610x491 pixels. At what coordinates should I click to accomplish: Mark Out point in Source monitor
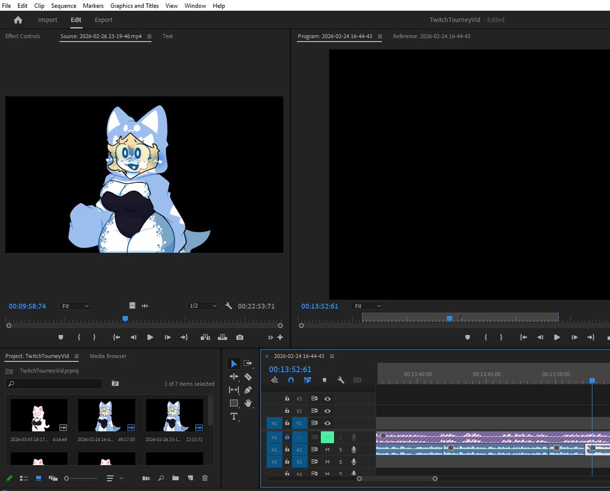pyautogui.click(x=95, y=337)
